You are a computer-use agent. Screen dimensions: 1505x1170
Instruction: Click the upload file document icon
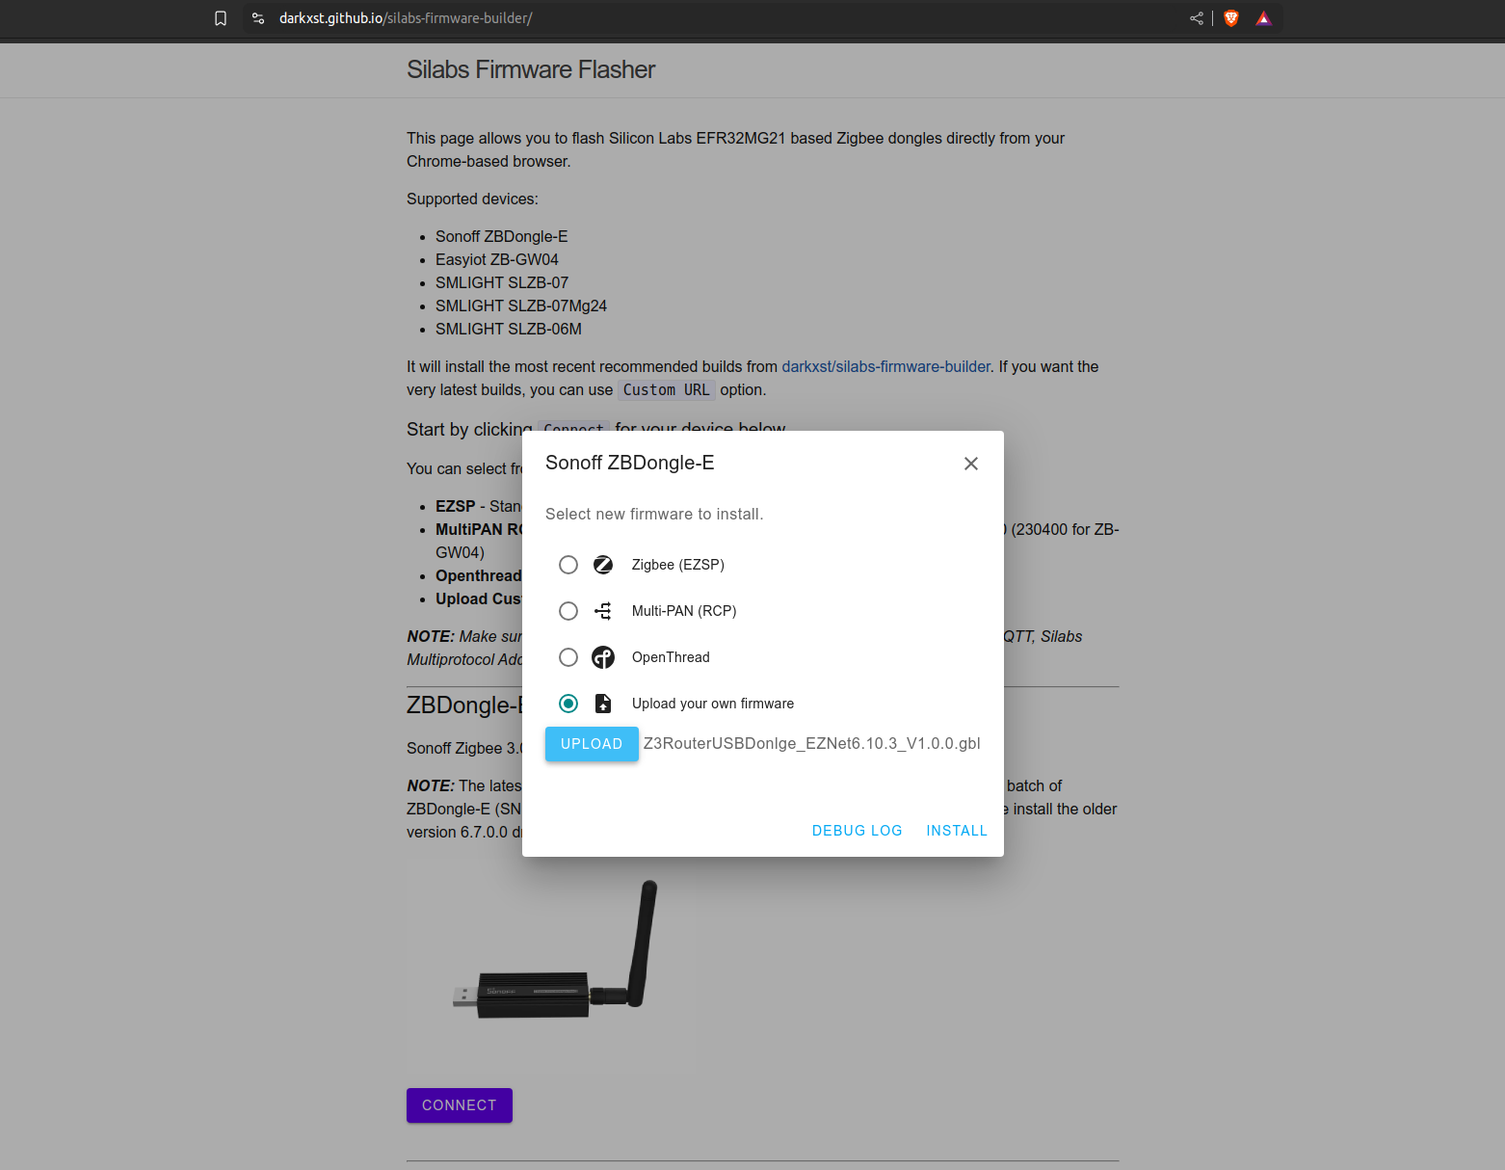coord(603,704)
